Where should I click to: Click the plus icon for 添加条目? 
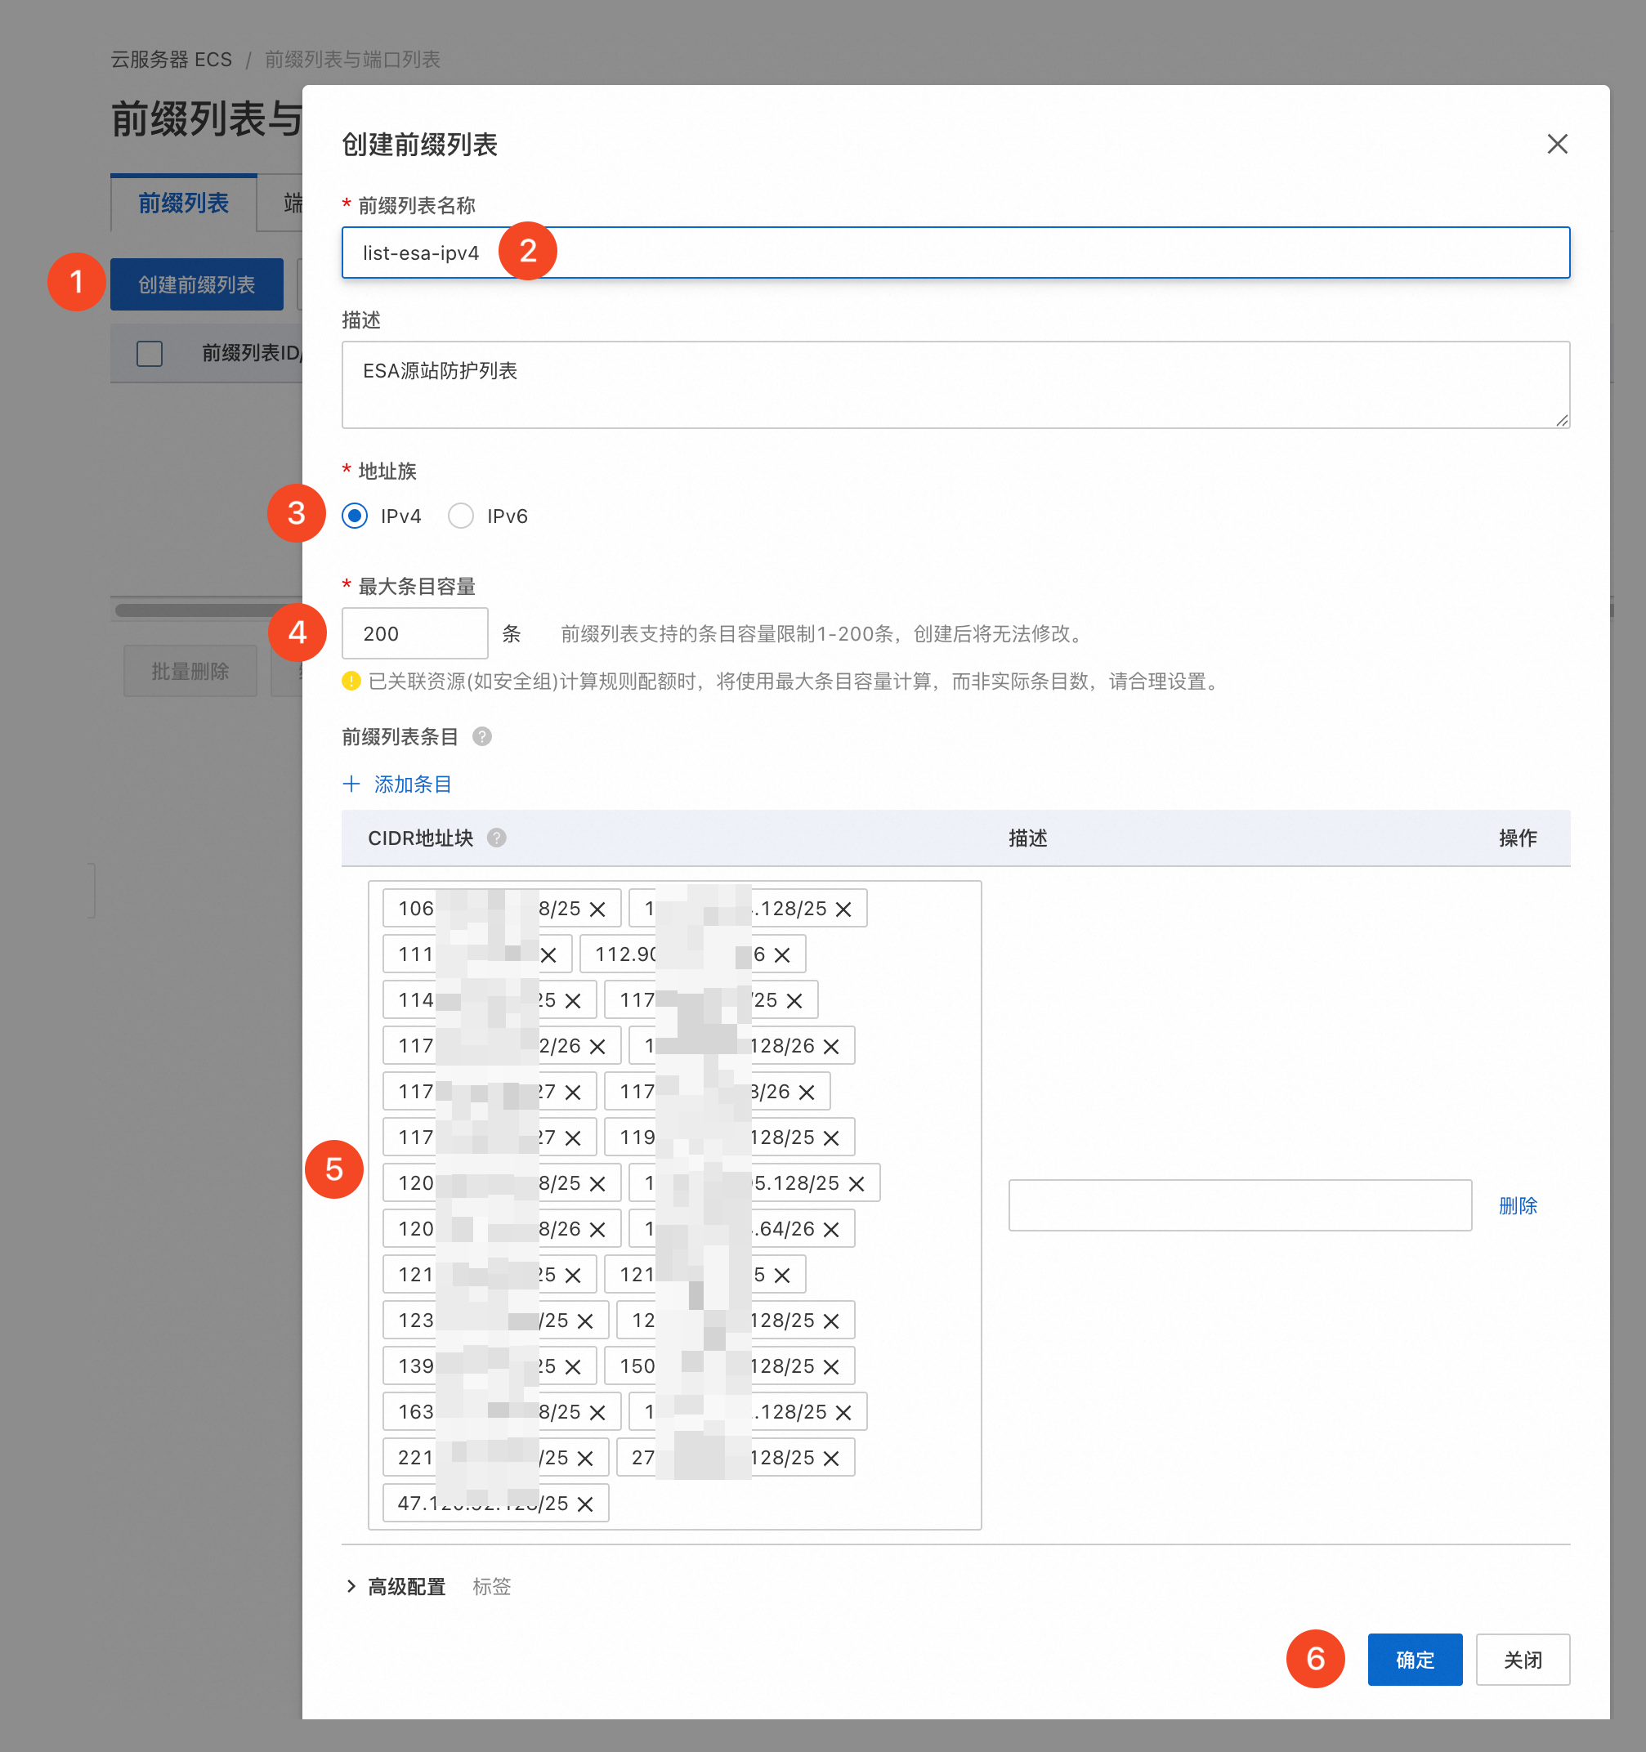[351, 784]
